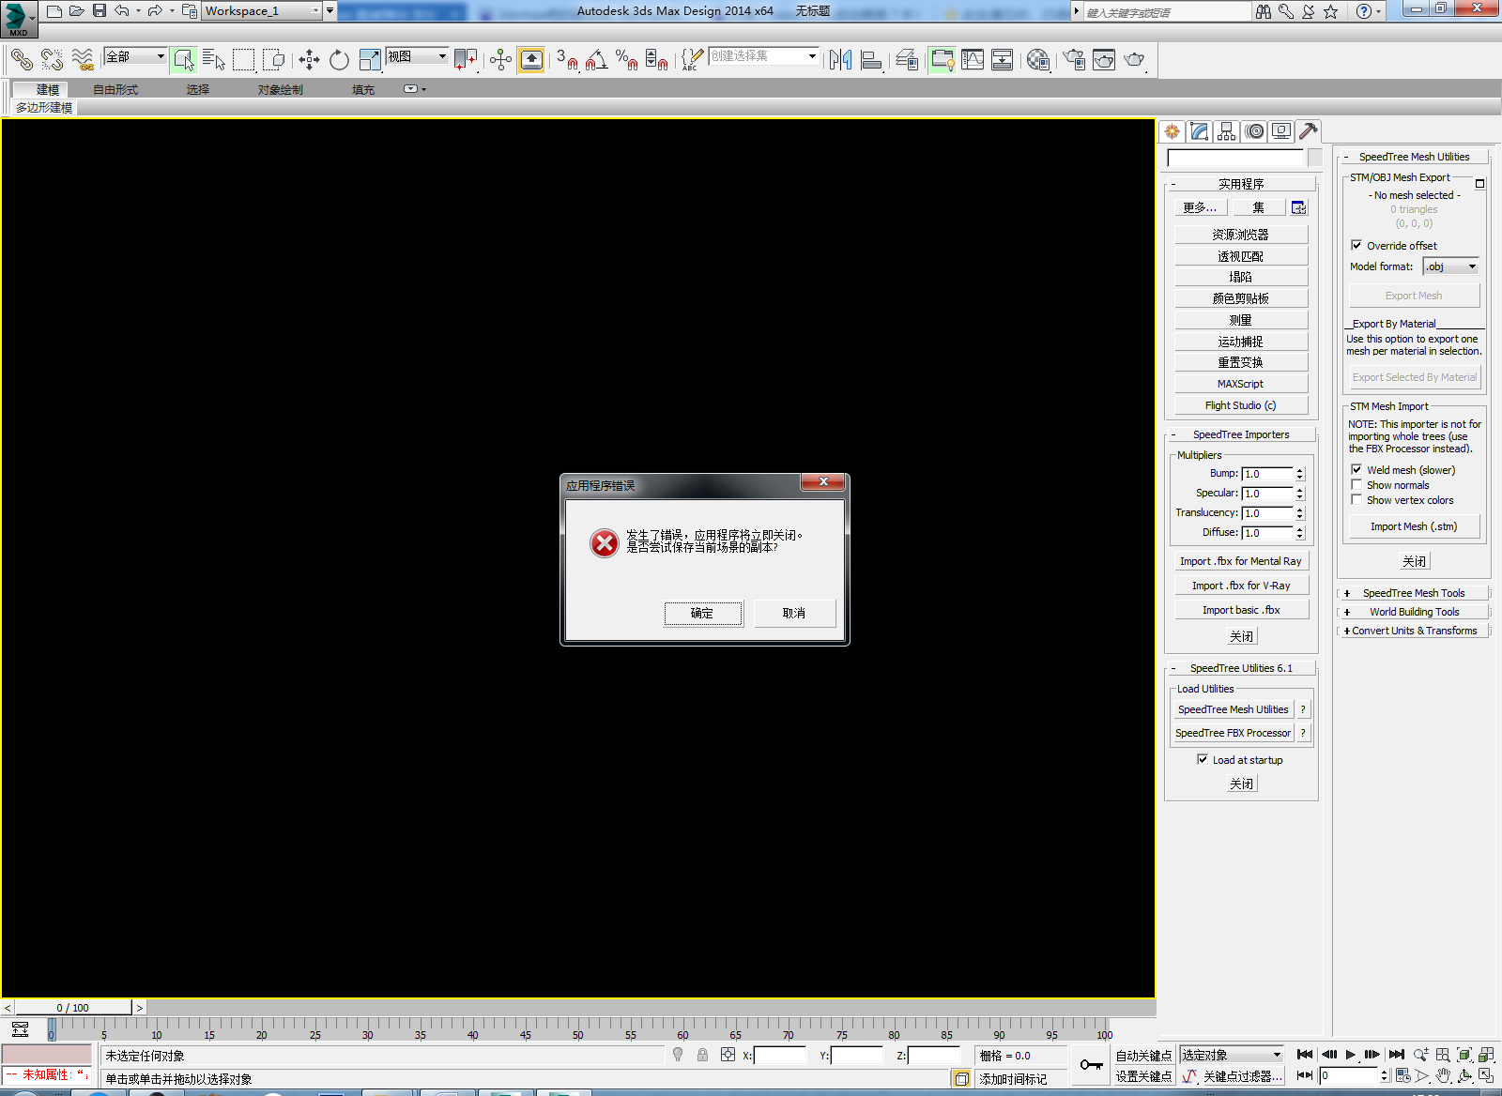Screen dimensions: 1502x1096
Task: Open the Select by Name list icon
Action: coord(214,60)
